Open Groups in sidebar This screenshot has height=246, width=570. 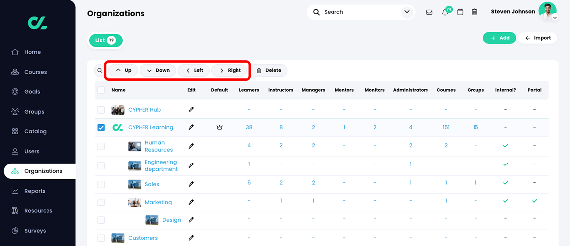point(34,111)
